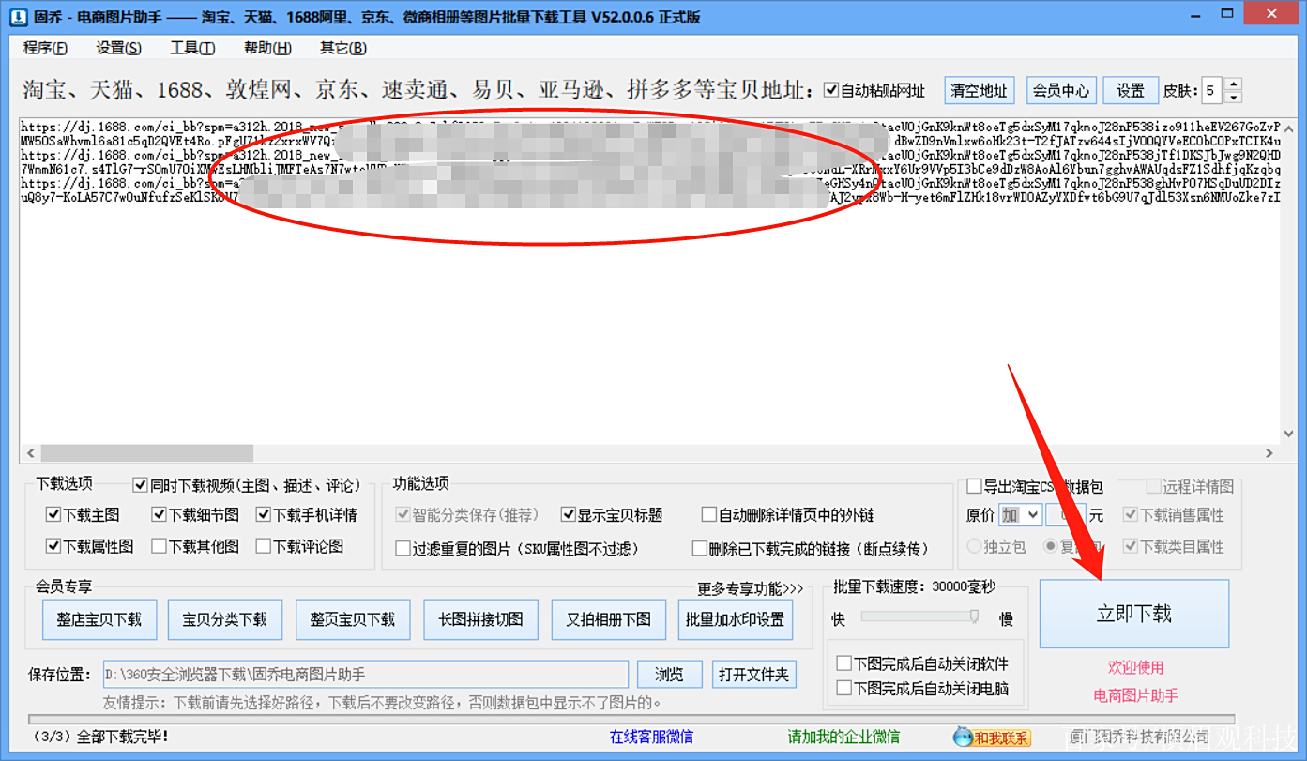Check the 导出淘宝CSV数据包 box
1307x761 pixels.
(x=974, y=486)
